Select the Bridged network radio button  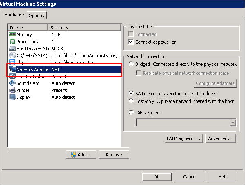(131, 64)
